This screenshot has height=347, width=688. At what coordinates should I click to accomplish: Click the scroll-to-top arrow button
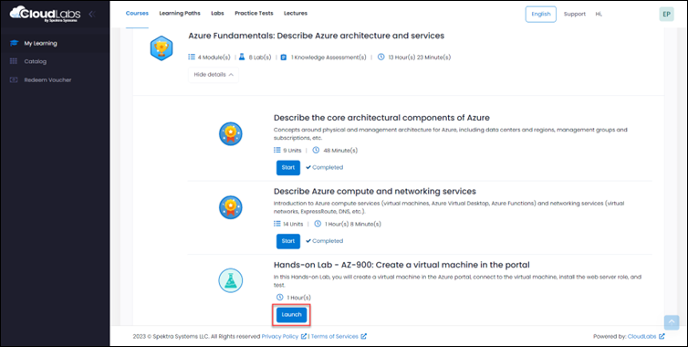672,322
